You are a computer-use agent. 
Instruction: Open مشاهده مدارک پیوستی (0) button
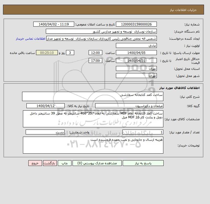[97, 163]
